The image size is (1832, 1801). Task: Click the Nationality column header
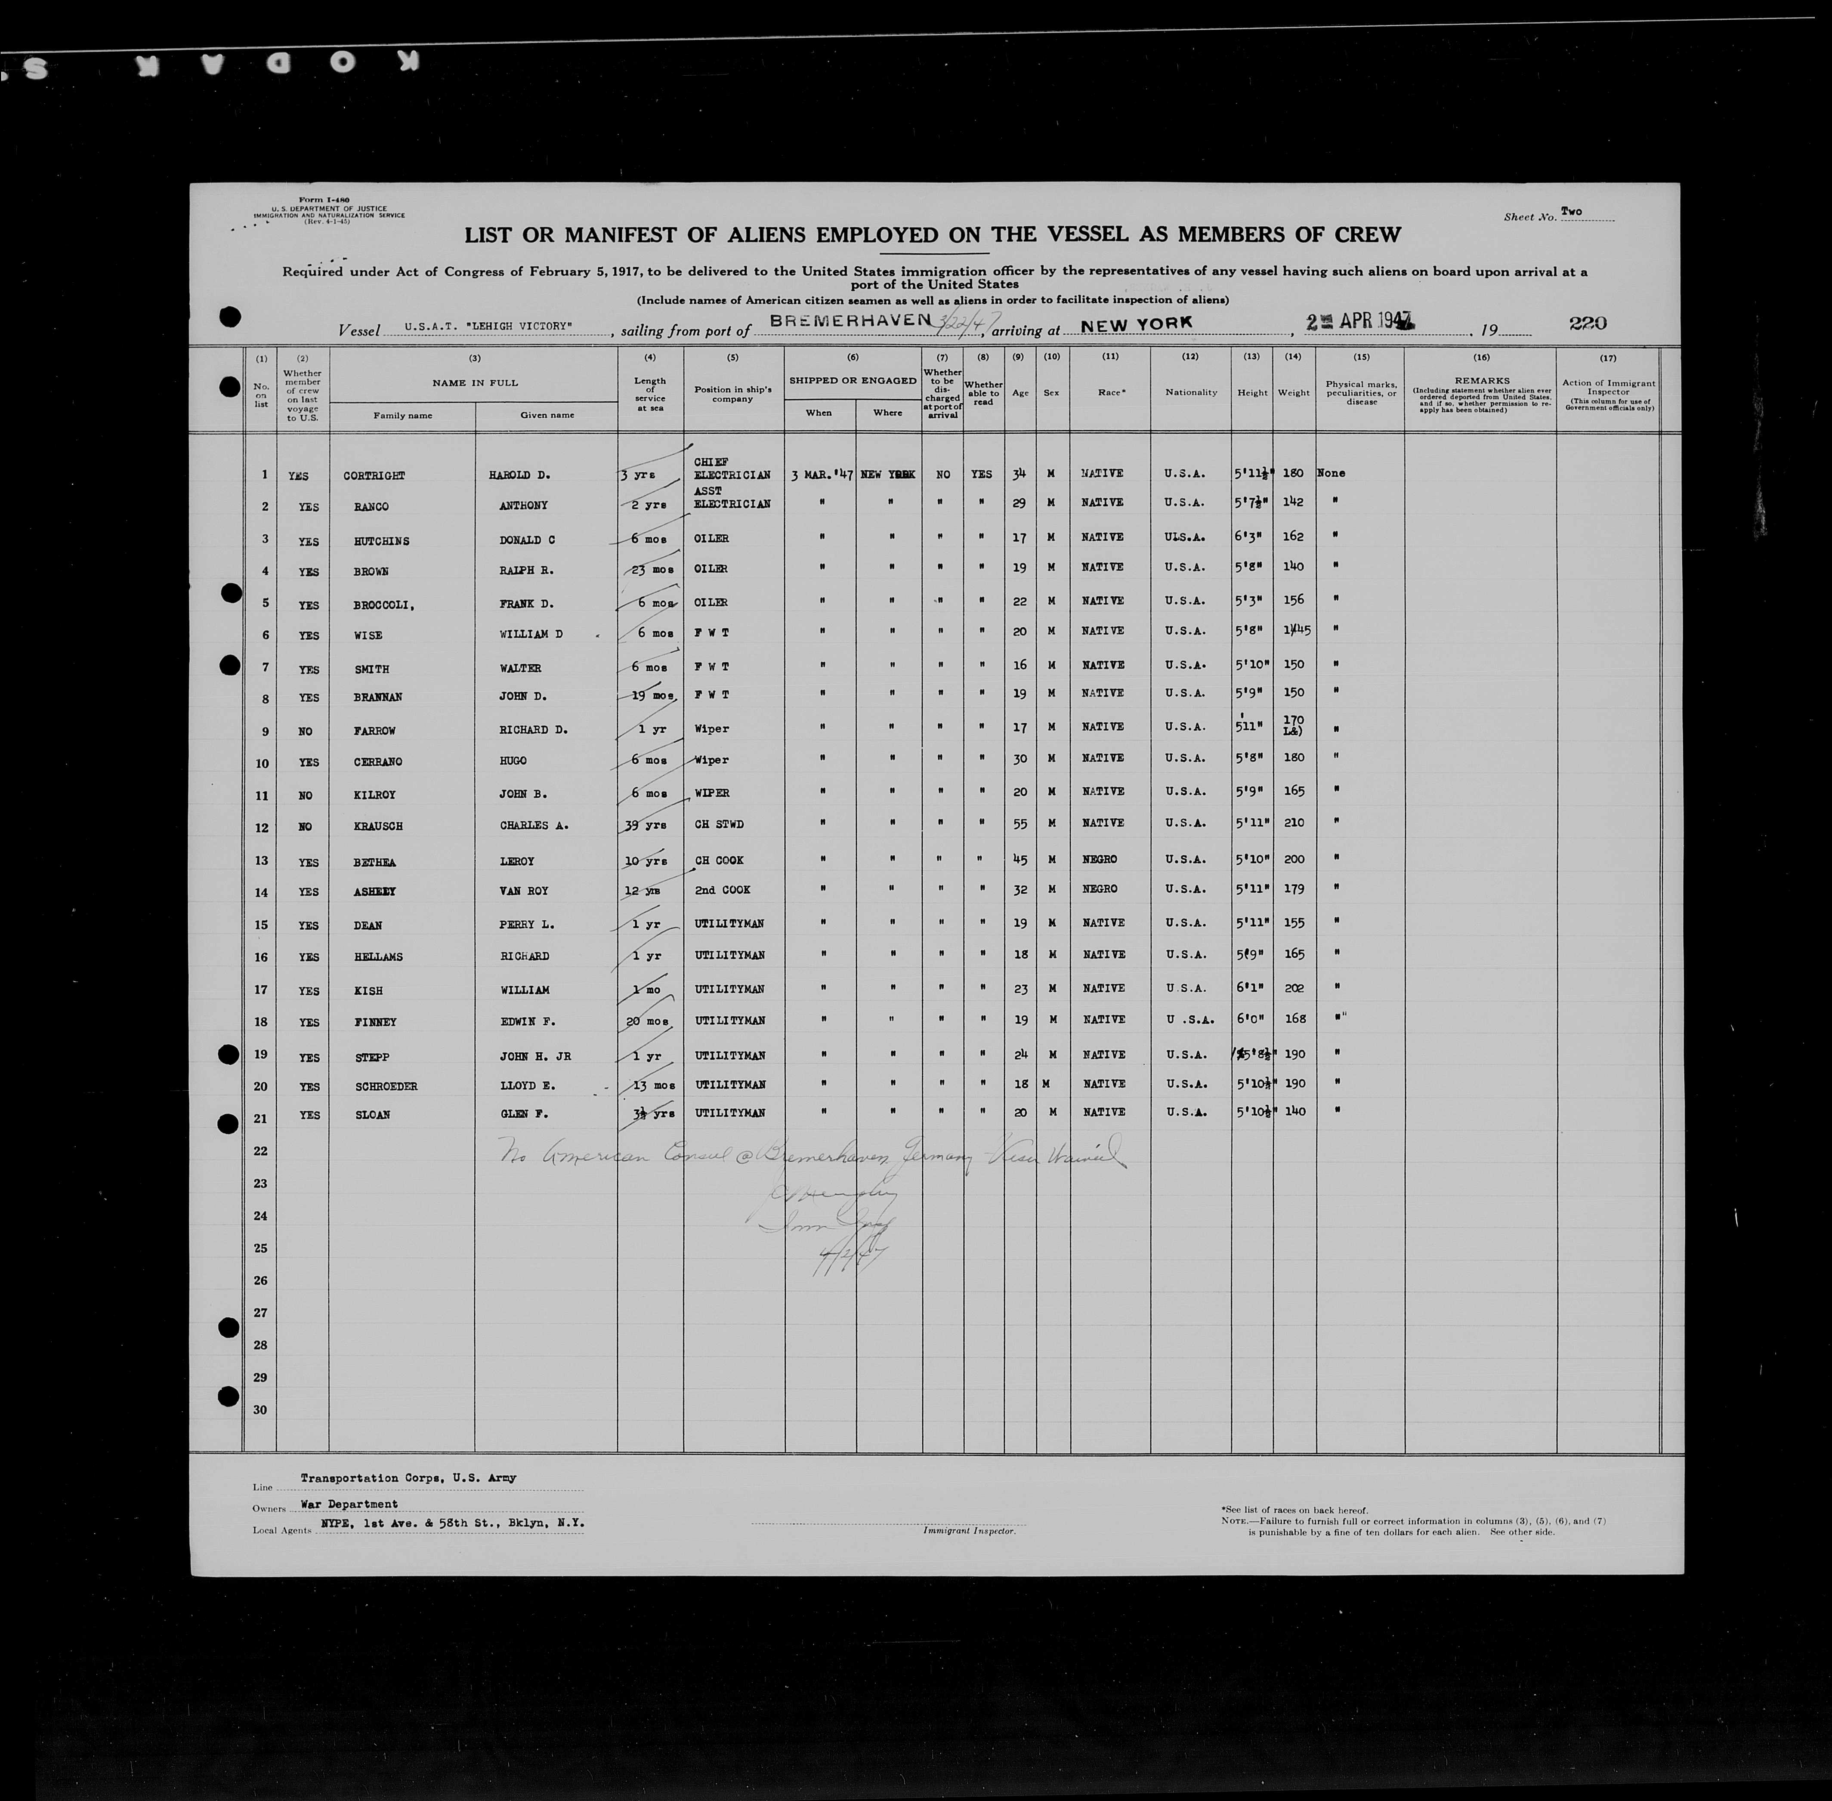1190,392
